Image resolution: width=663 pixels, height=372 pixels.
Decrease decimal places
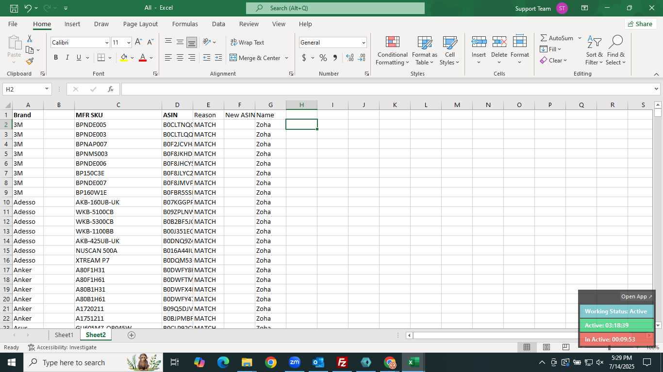pos(362,58)
